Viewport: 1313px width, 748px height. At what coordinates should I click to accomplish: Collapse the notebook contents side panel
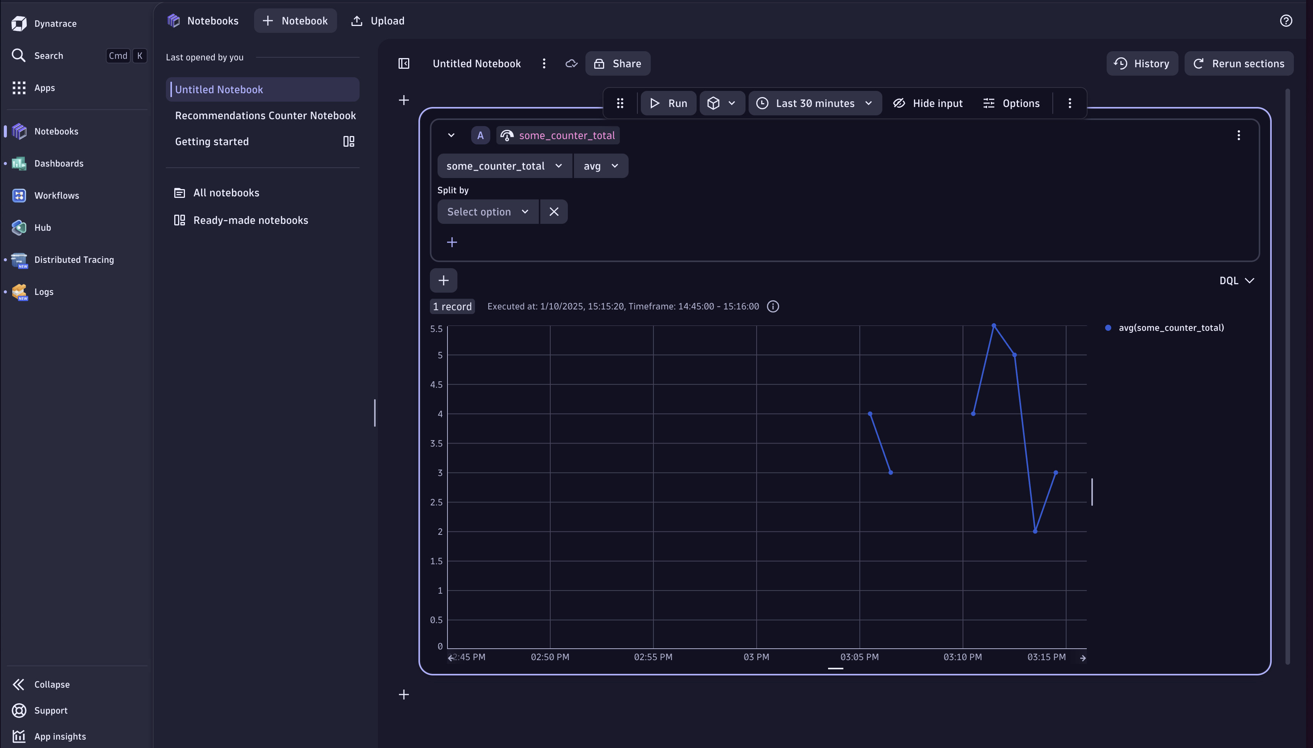pos(404,63)
